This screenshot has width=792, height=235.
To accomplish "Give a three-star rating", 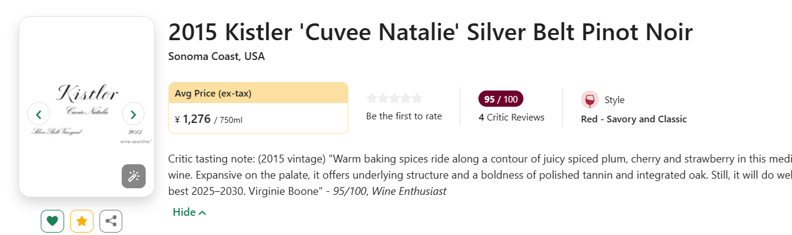I will (x=395, y=98).
